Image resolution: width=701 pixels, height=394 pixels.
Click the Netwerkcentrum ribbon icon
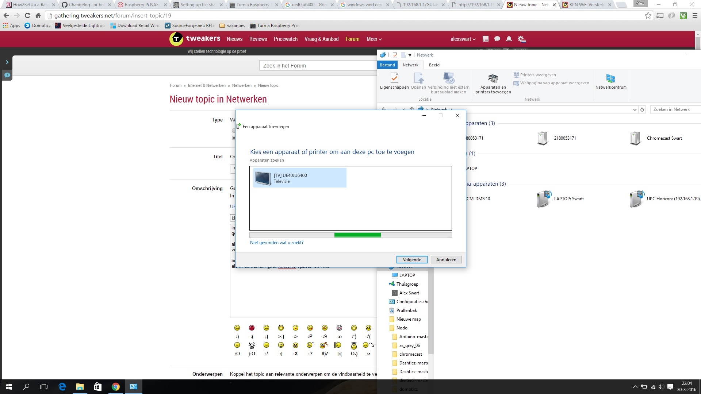point(610,79)
